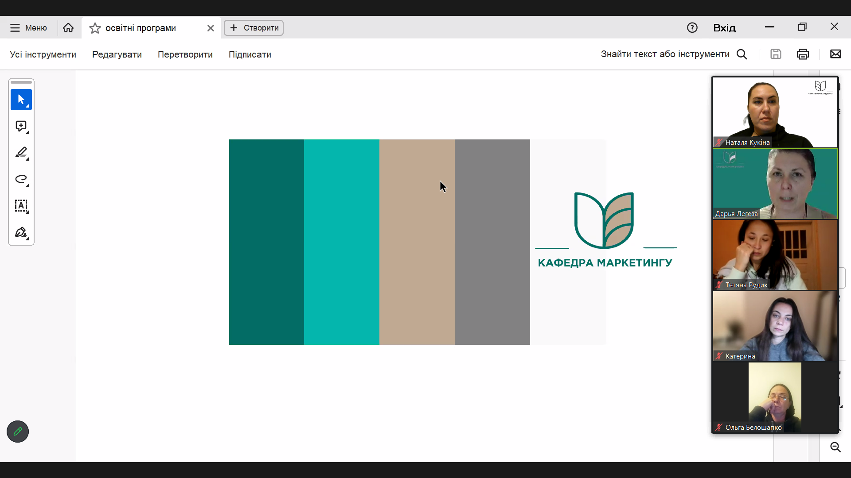Select the text box tool
The width and height of the screenshot is (851, 478).
click(21, 206)
